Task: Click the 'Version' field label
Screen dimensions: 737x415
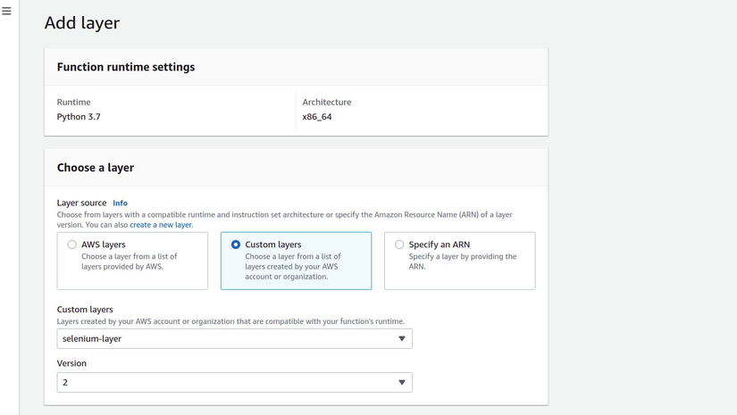Action: click(71, 364)
